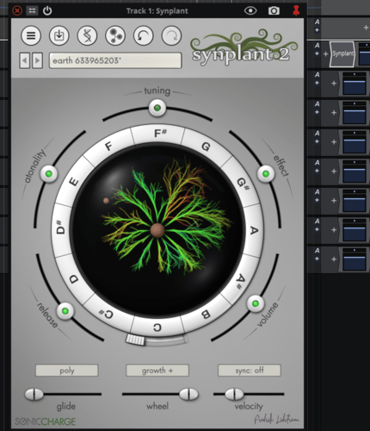Click the central seed in the bulb
The width and height of the screenshot is (370, 431).
157,230
